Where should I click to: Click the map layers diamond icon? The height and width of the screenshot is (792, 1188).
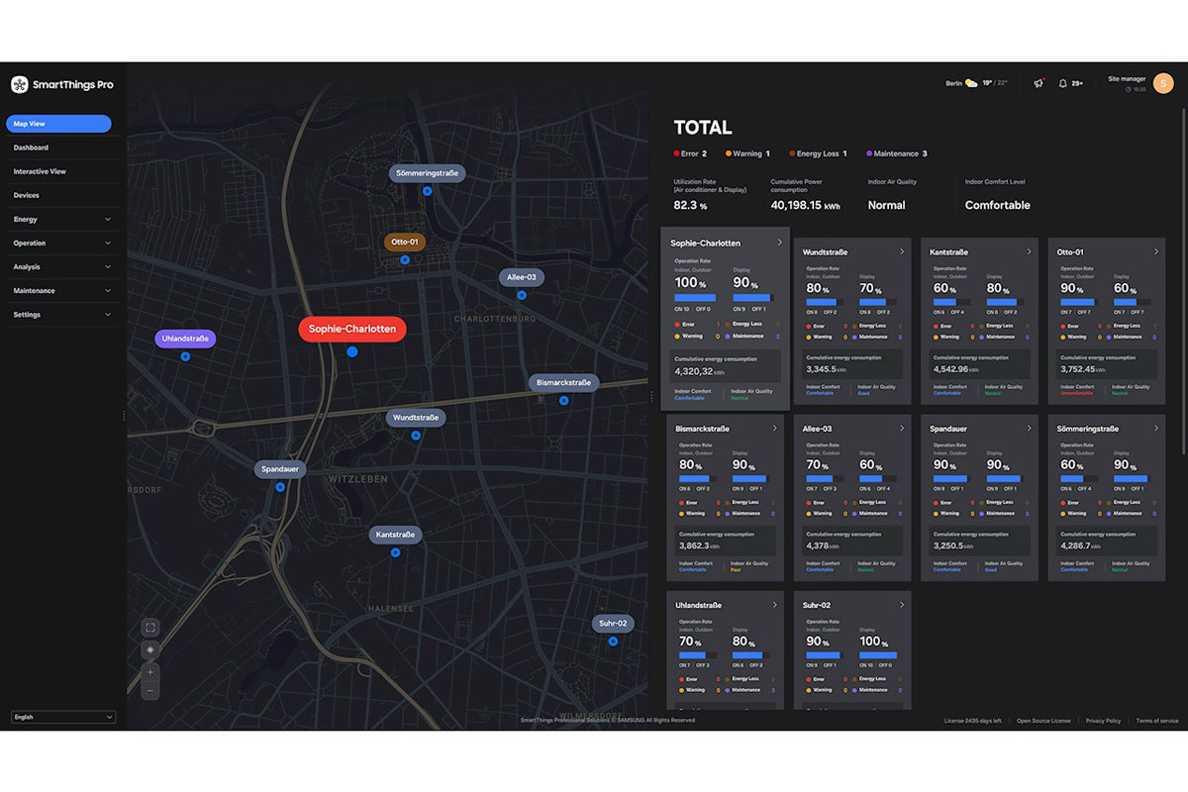click(150, 649)
